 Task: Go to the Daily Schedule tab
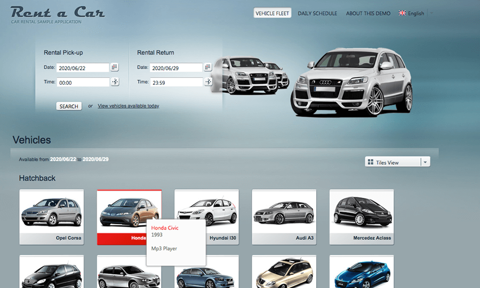(x=317, y=13)
